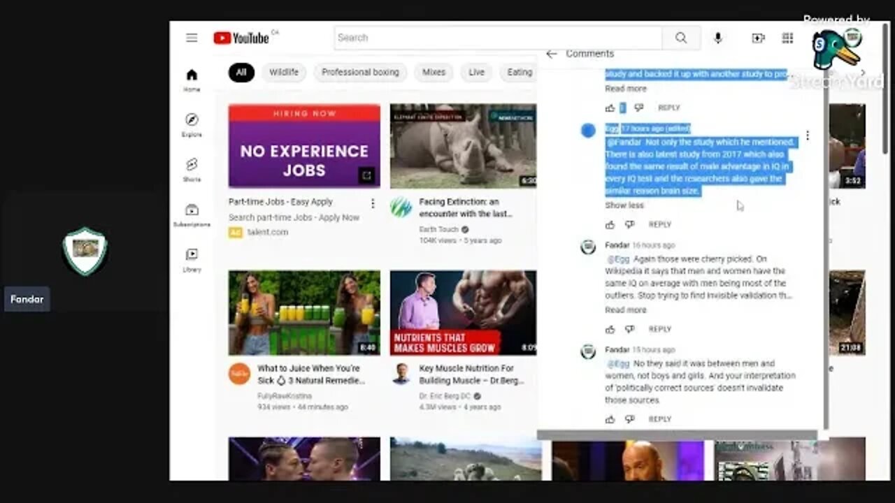Select the Mixes filter chip

tap(434, 72)
